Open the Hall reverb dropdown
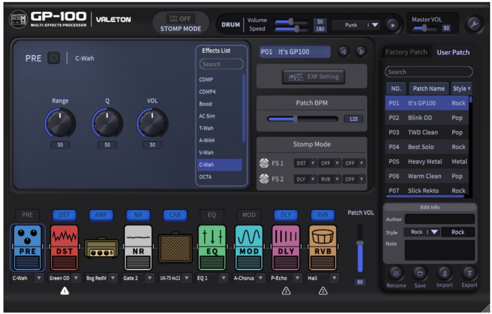 (x=322, y=278)
